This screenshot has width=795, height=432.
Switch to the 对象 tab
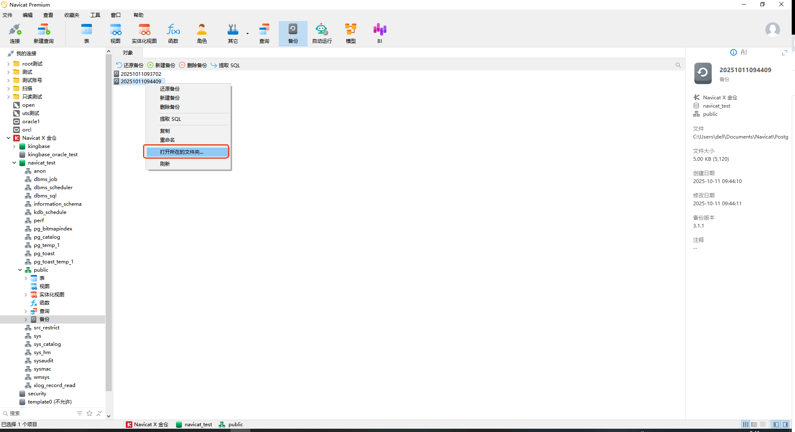128,53
